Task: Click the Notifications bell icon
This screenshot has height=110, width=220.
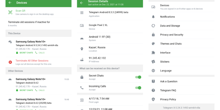Action: pyautogui.click(x=153, y=17)
